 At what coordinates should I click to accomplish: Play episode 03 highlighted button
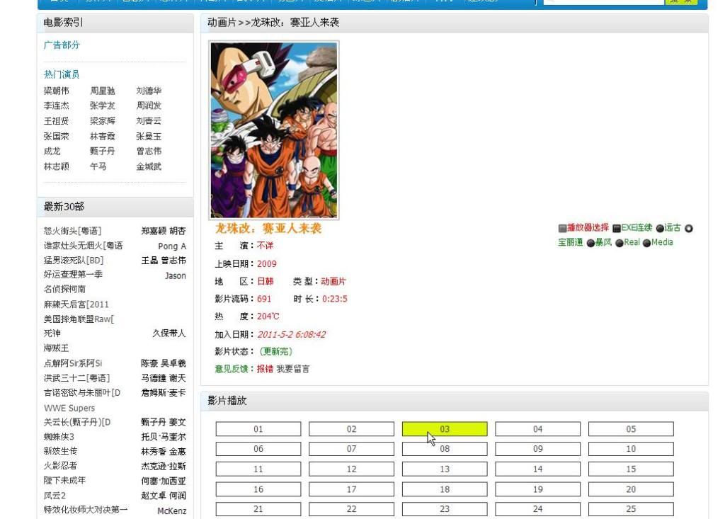tap(445, 429)
